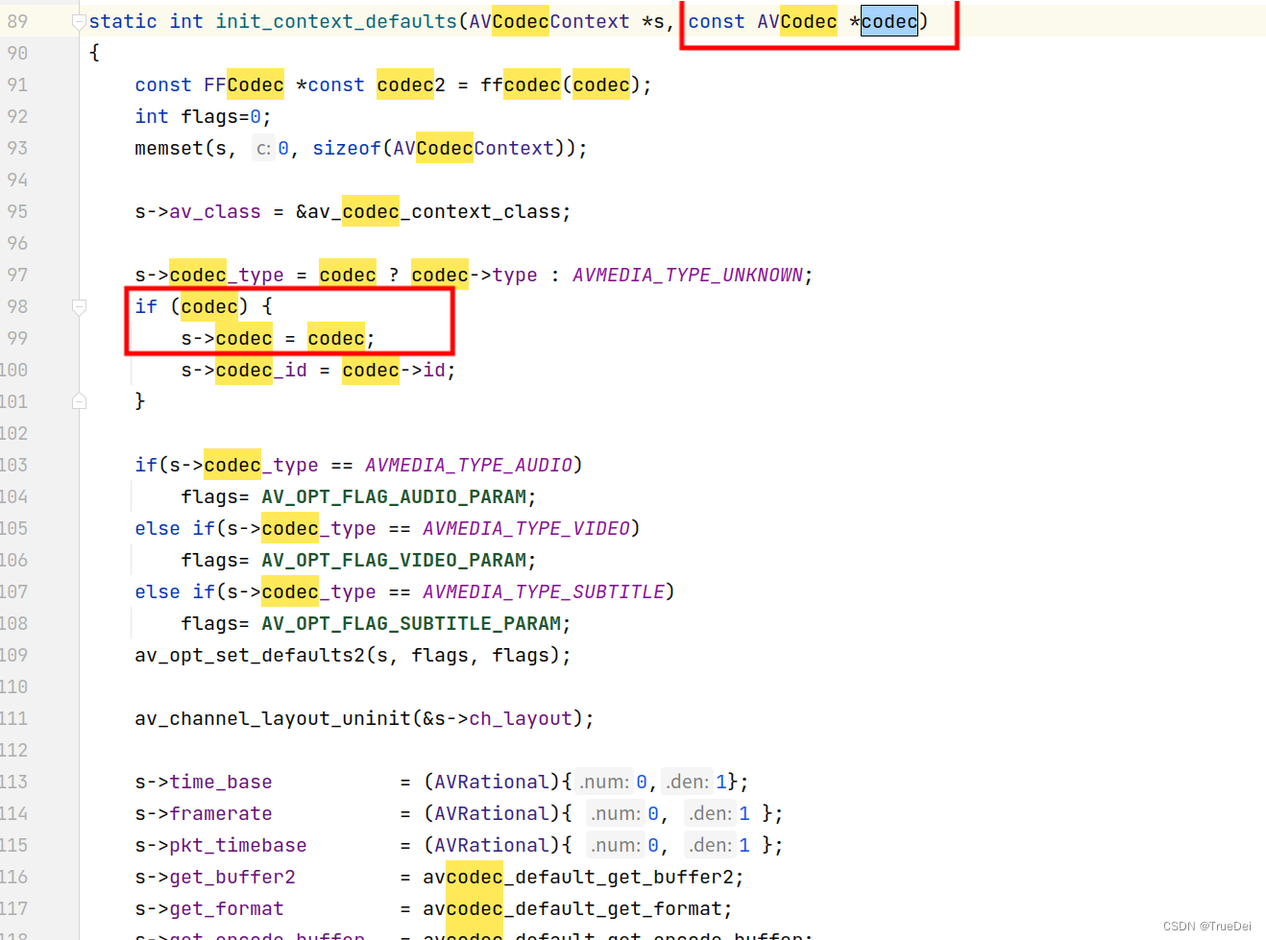Click the init_context_defaults function name

click(x=336, y=21)
